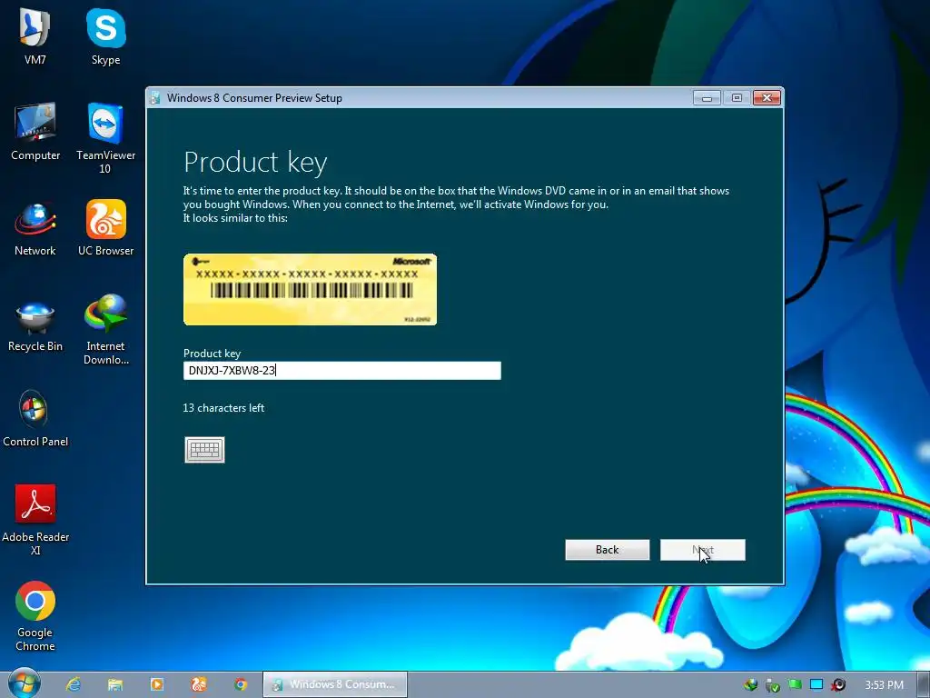Open Chrome from the taskbar

coord(240,684)
